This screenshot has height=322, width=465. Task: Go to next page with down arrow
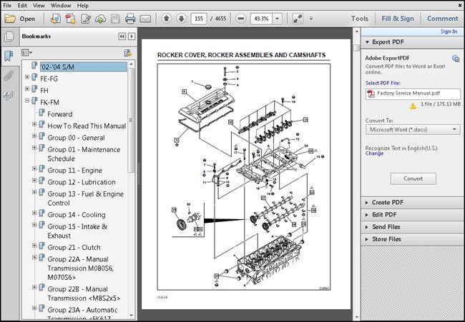click(181, 19)
